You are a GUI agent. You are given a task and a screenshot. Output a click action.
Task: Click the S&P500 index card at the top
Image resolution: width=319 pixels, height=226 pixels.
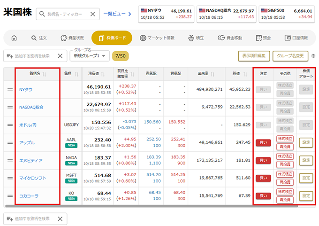[x=287, y=14]
